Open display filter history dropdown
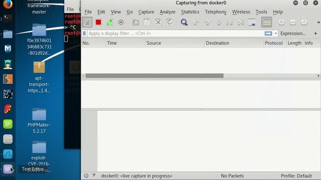Screen dimensions: 321x180 (x=276, y=33)
